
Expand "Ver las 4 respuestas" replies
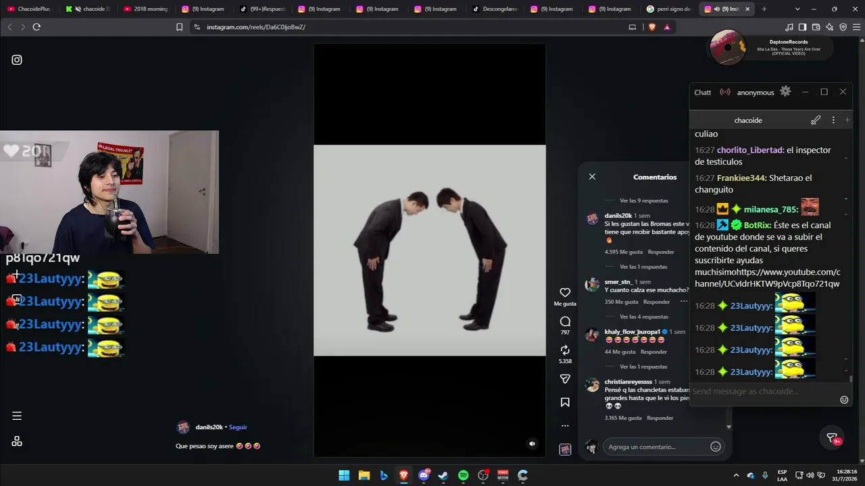(643, 317)
